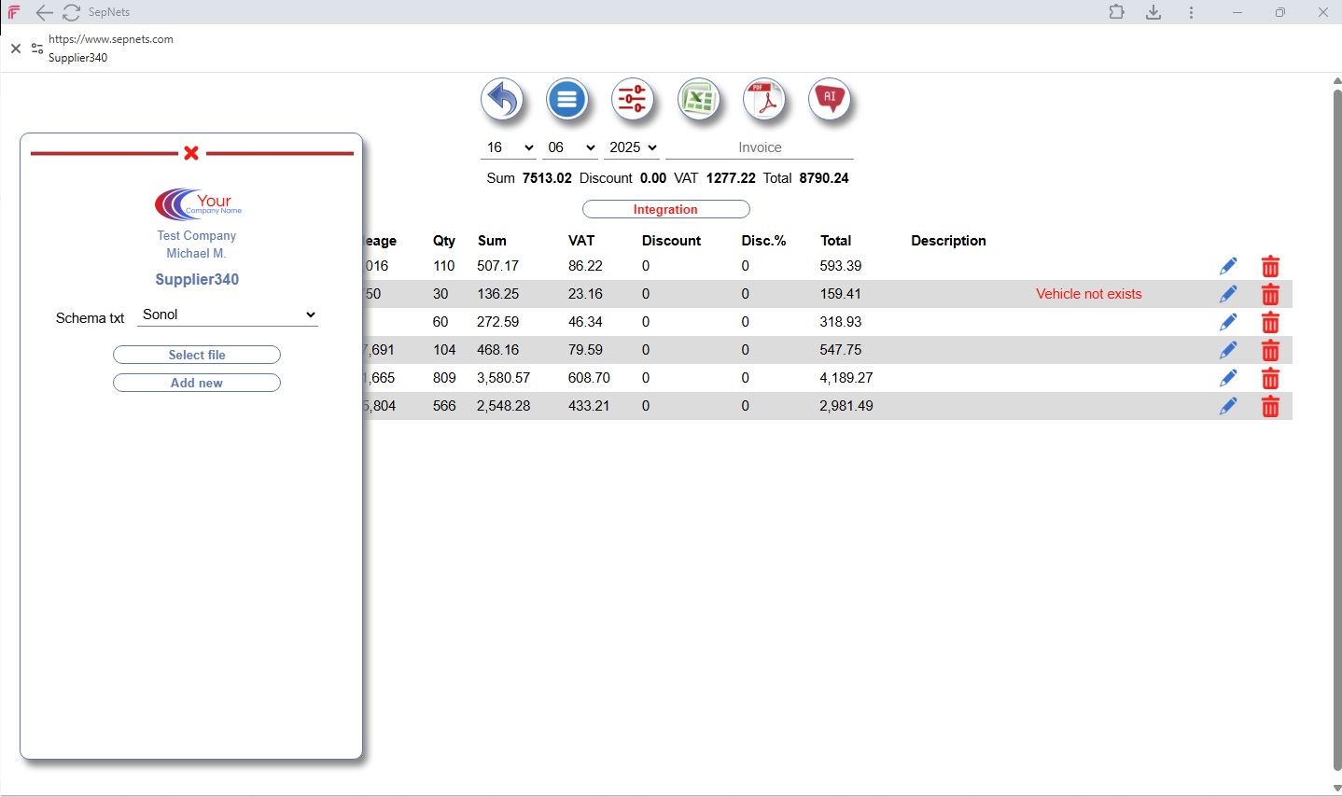Open the month dropdown showing 06
The image size is (1342, 797).
click(x=570, y=147)
